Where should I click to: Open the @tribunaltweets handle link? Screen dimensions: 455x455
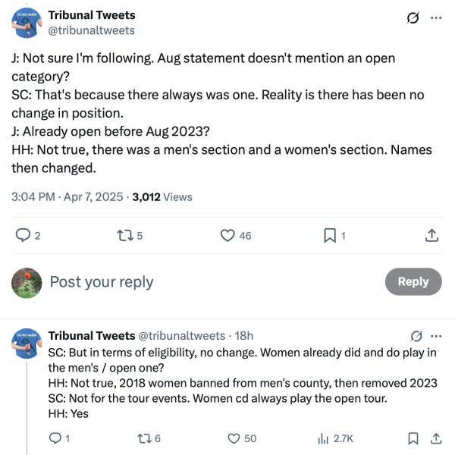(x=92, y=30)
